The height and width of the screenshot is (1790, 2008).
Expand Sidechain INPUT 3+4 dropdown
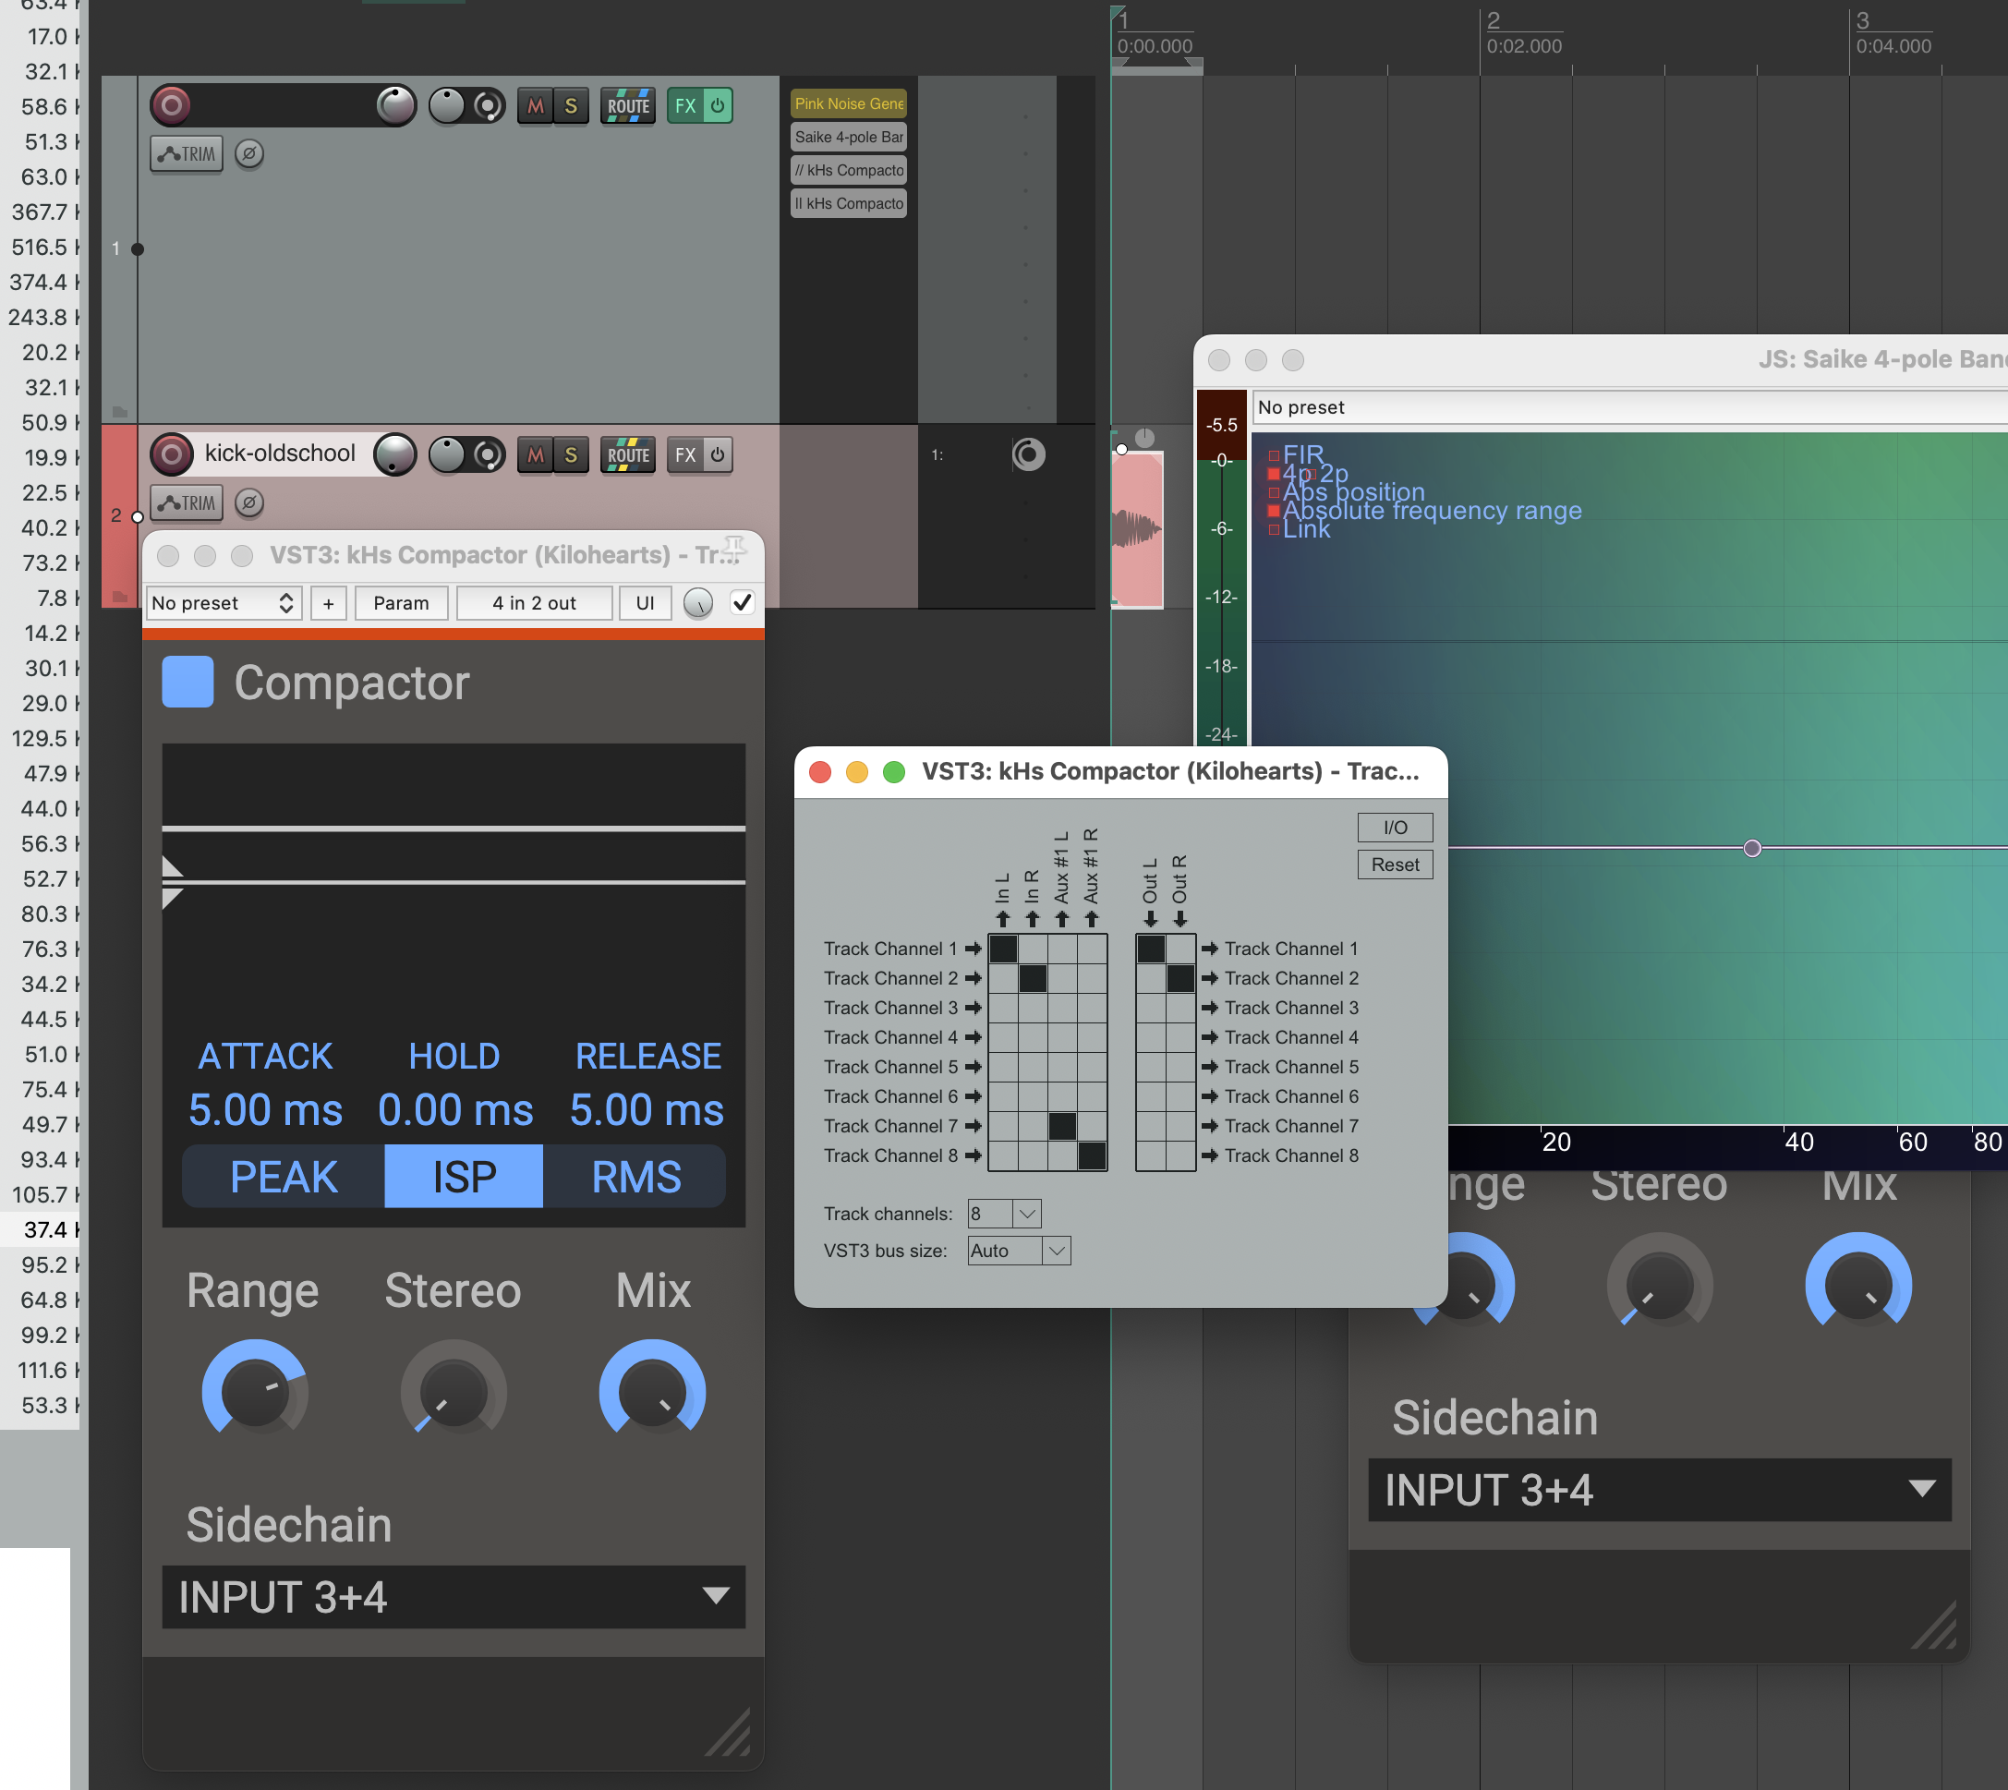(454, 1596)
